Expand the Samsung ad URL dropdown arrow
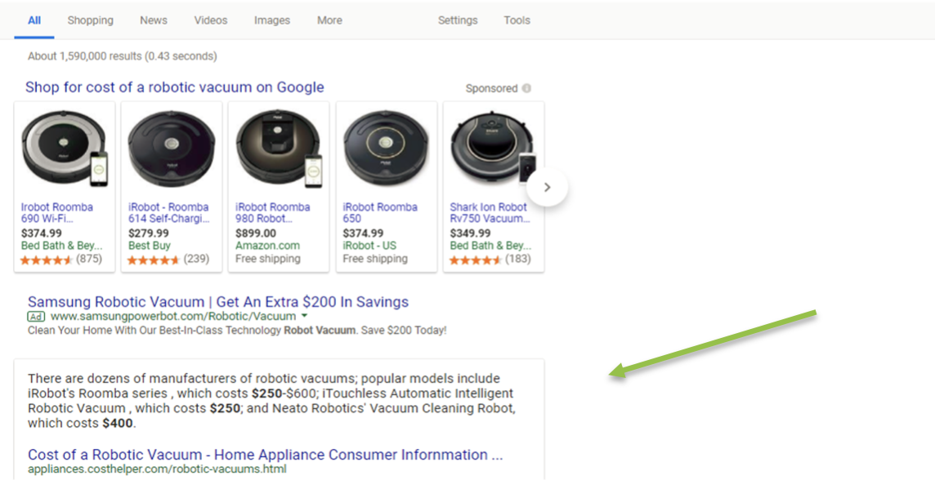This screenshot has width=935, height=480. [x=304, y=316]
